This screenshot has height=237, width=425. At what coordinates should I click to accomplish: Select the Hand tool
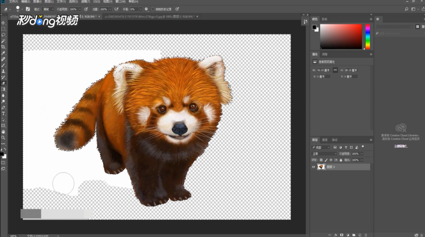coord(3,132)
